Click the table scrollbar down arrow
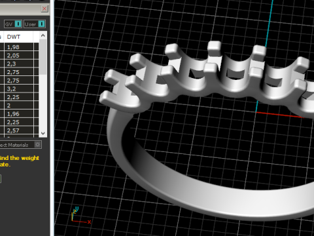The image size is (314, 236). [43, 133]
